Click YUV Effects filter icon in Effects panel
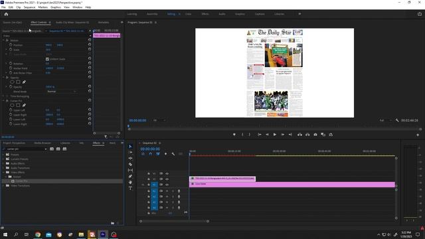425x239 pixels. (64, 149)
